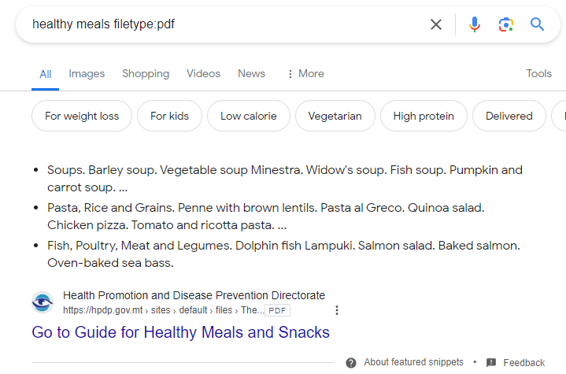Open the Tools filter options
Screen dimensions: 566x374
coord(538,73)
